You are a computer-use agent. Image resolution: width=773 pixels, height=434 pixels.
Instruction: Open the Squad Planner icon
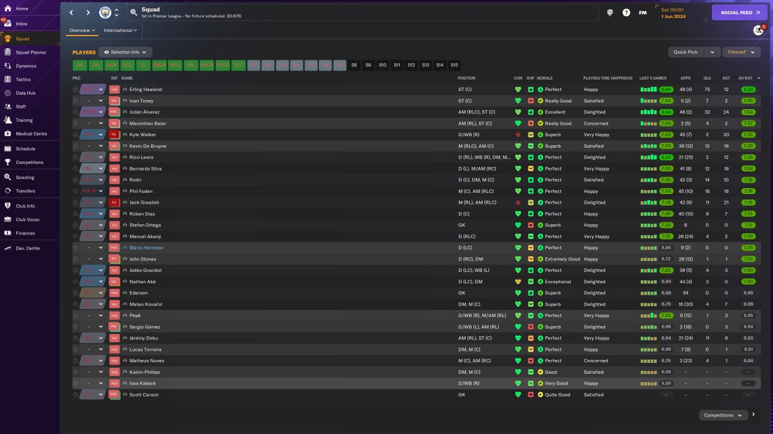click(x=7, y=52)
